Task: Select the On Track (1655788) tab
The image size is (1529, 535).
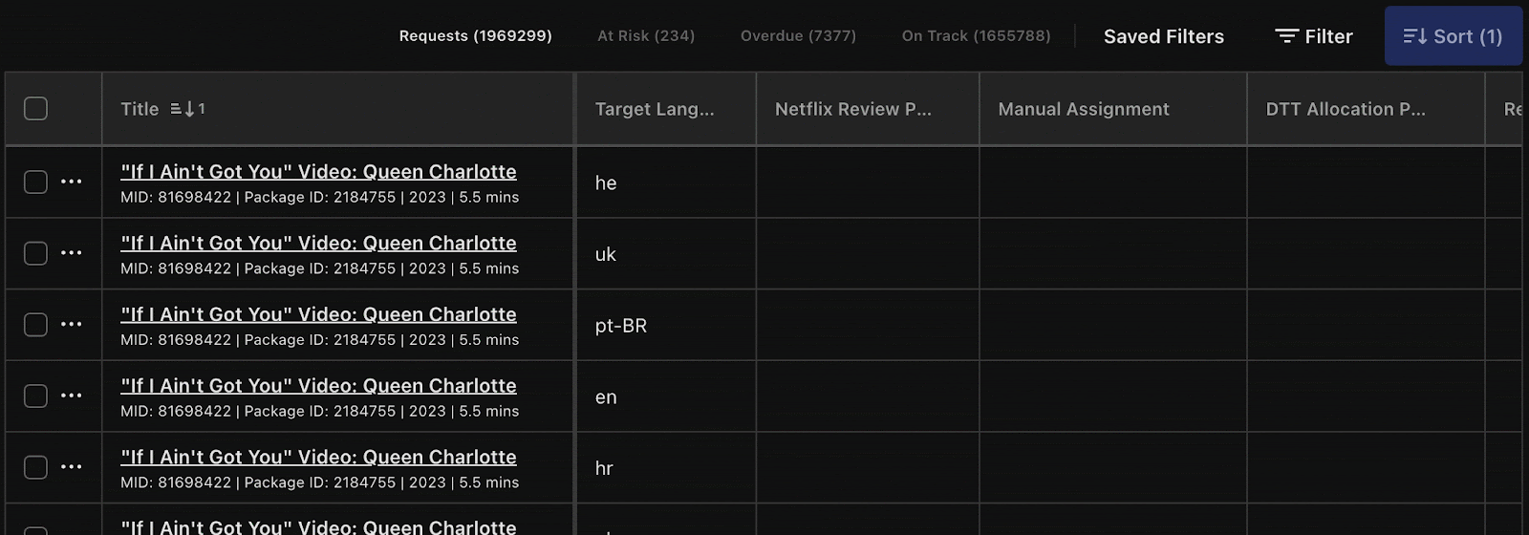Action: 976,36
